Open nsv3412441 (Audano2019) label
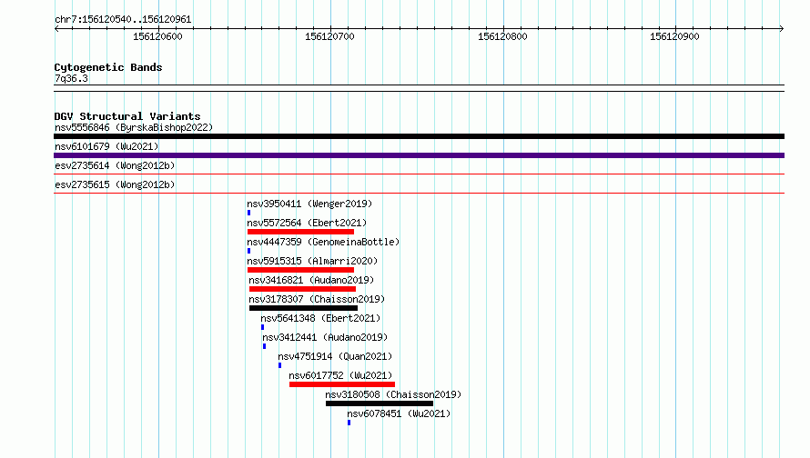 pos(325,337)
